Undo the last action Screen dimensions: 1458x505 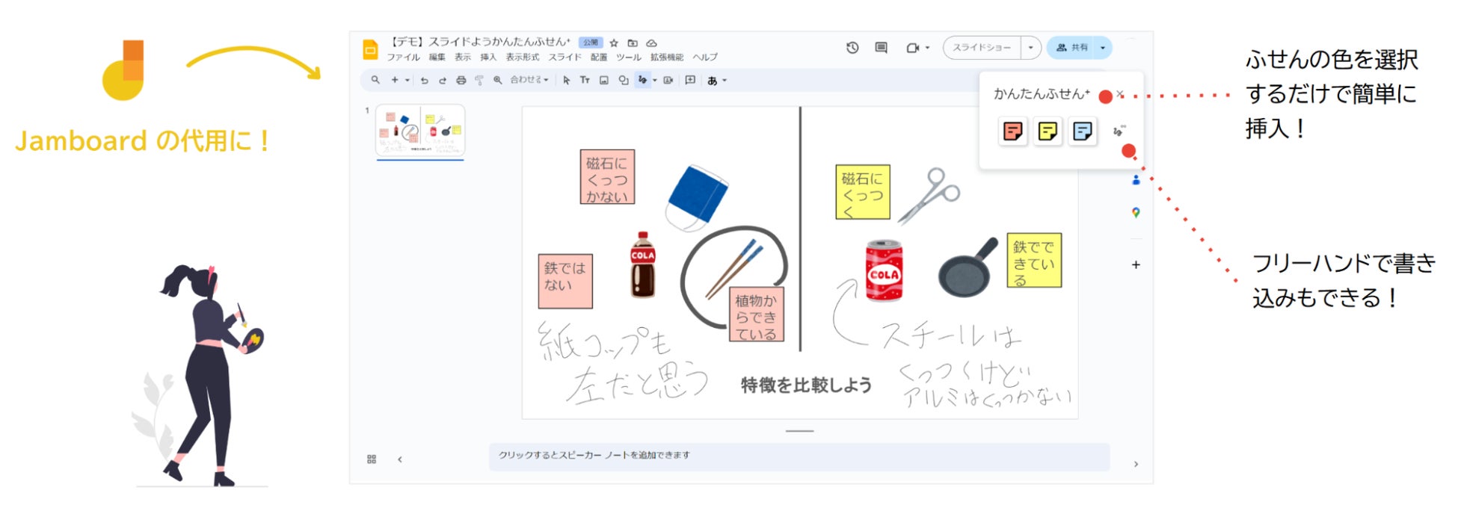(424, 80)
